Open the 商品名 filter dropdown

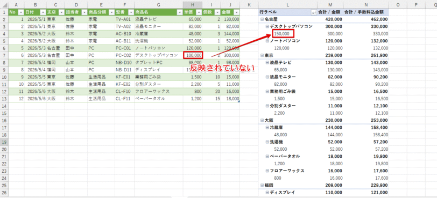[x=180, y=12]
